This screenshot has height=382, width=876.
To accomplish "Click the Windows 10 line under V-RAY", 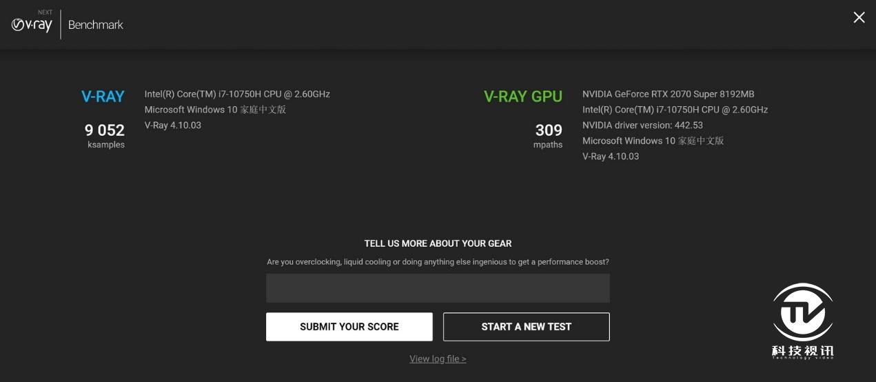I will (x=215, y=110).
